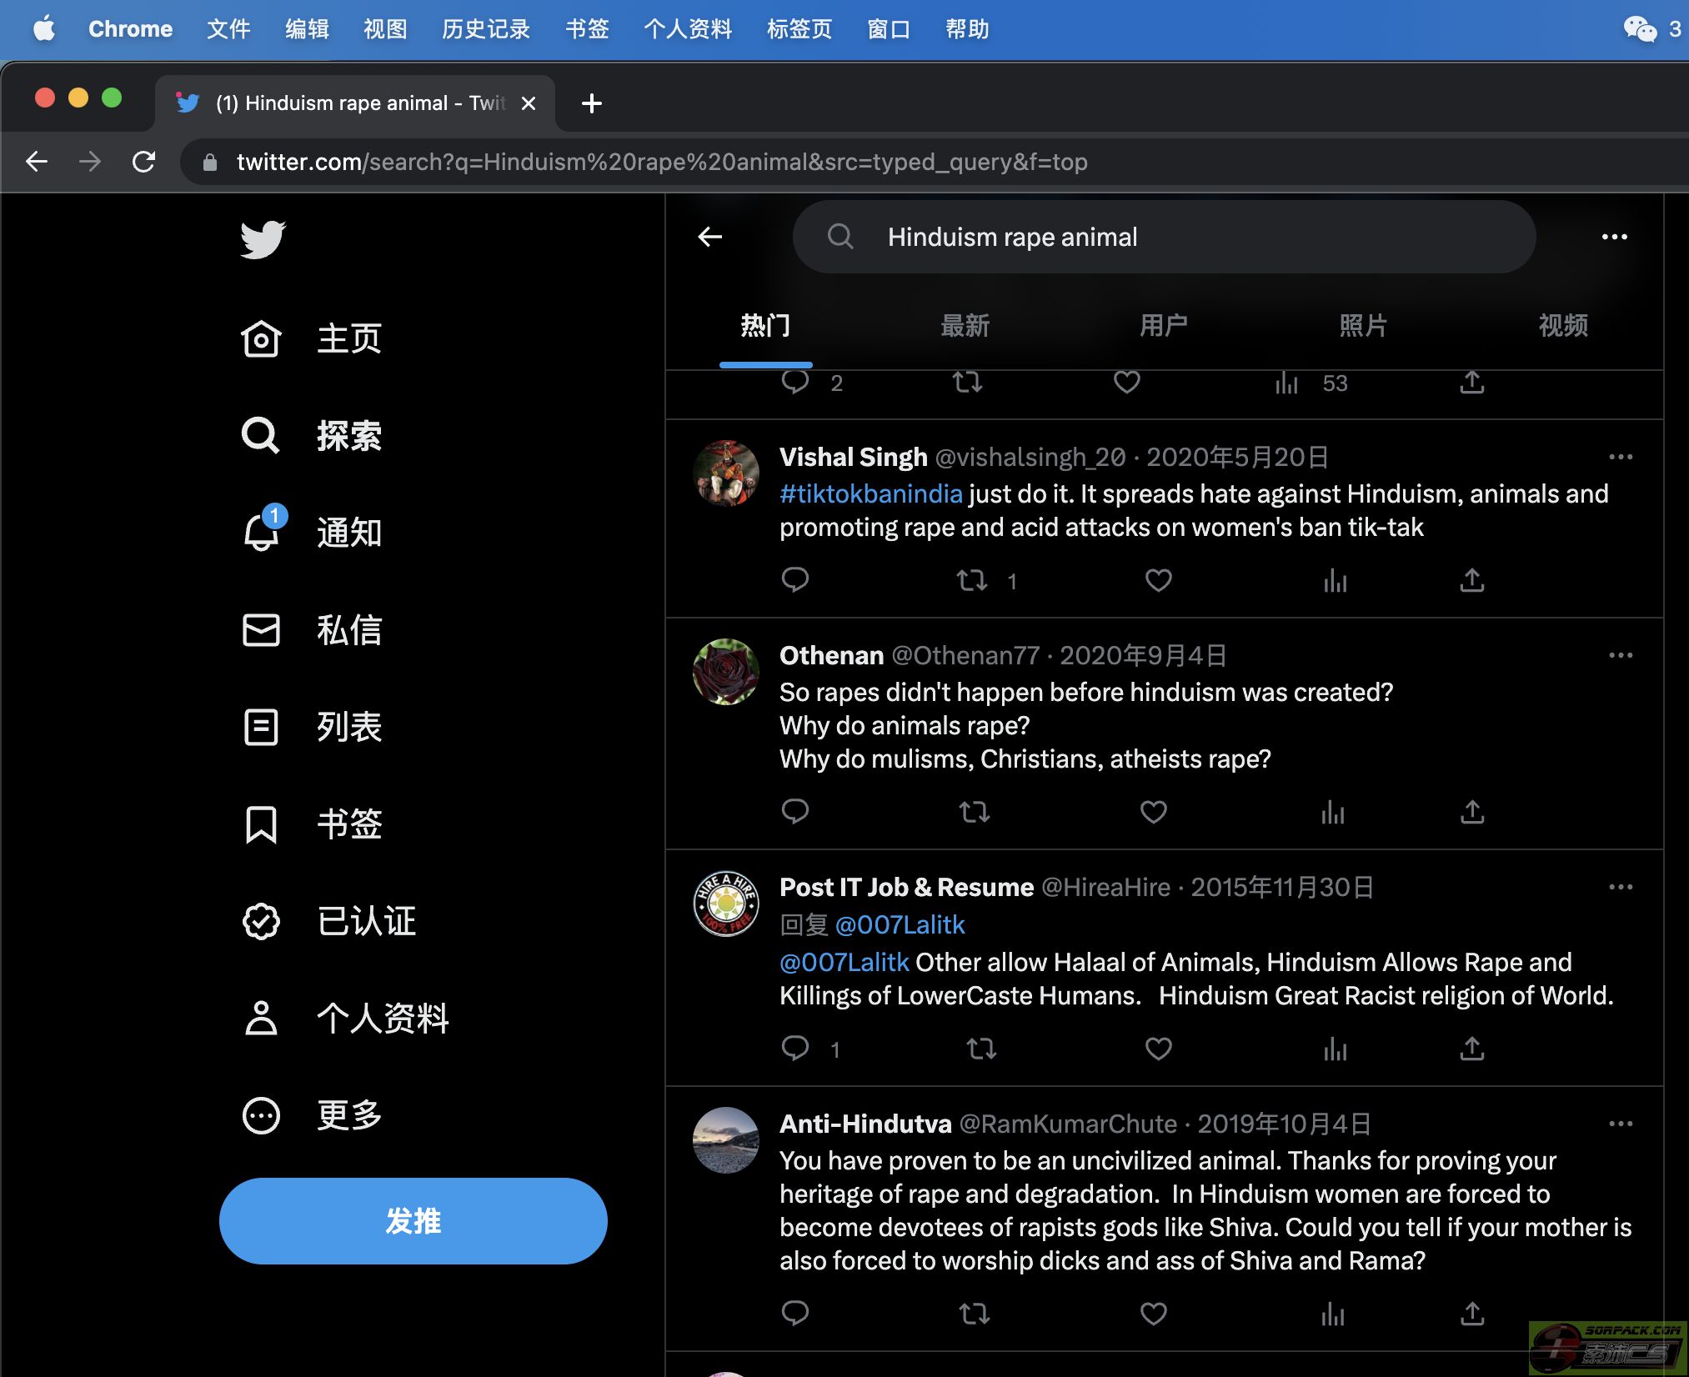The height and width of the screenshot is (1377, 1689).
Task: Like the Post IT Job & Resume tweet
Action: tap(1159, 1049)
